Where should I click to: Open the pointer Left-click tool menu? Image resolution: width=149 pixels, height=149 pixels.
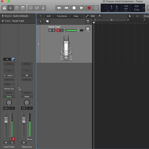131,16
